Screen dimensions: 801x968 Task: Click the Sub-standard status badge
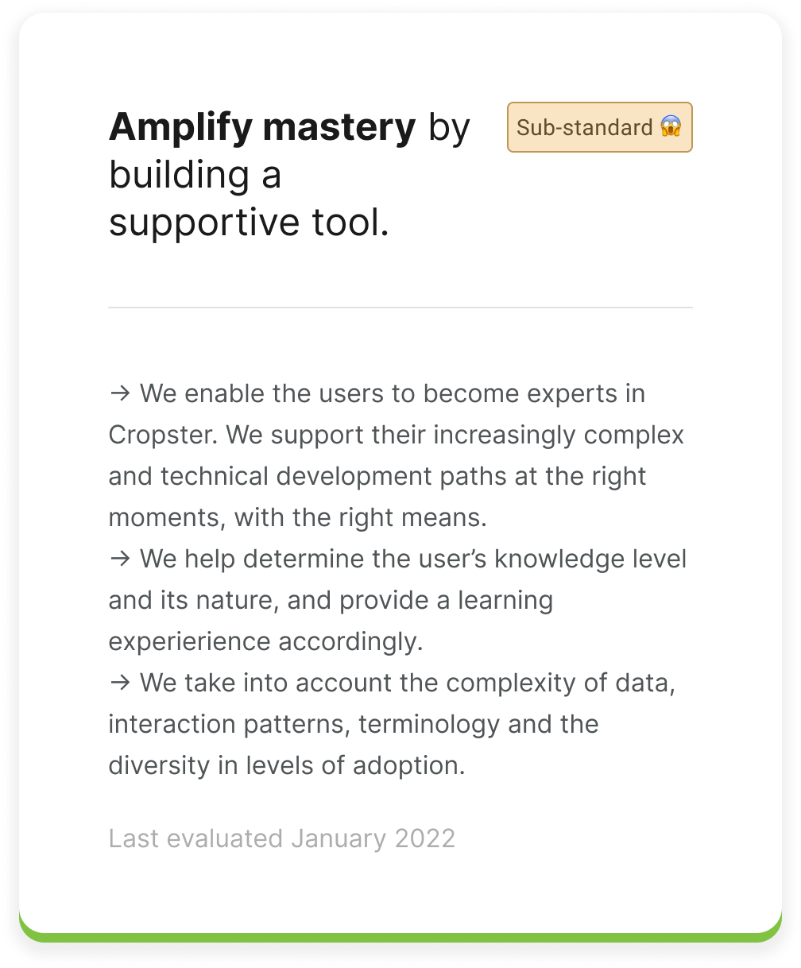600,127
